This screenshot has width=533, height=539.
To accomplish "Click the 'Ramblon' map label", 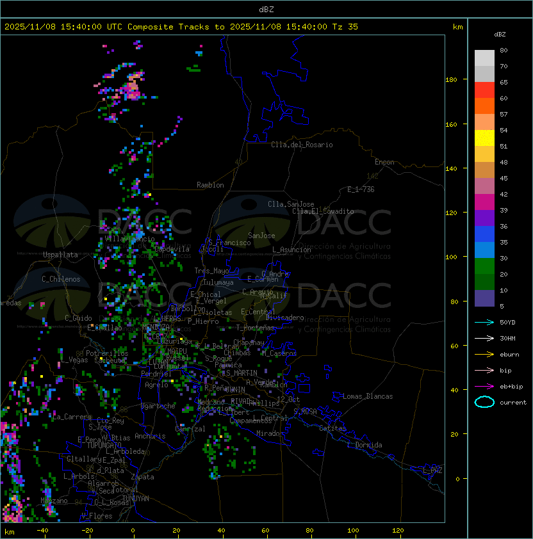I will [210, 185].
